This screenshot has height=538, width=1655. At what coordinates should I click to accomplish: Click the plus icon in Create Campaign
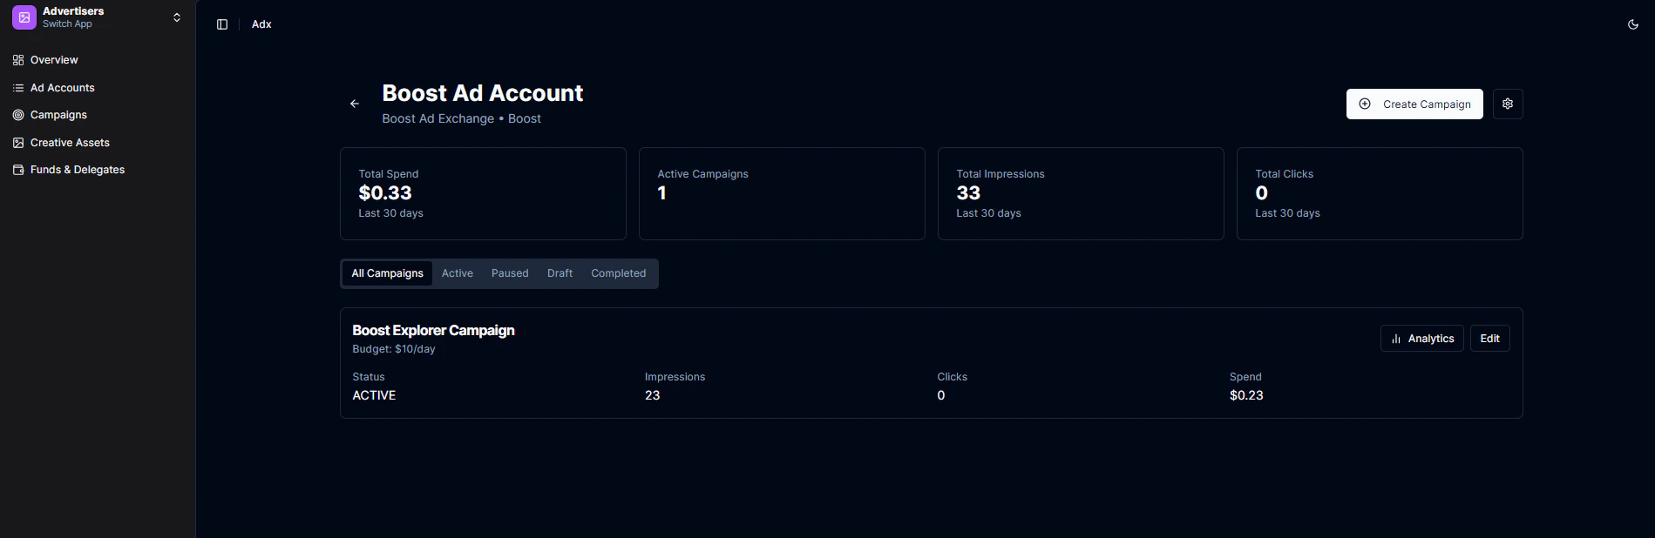pyautogui.click(x=1365, y=104)
